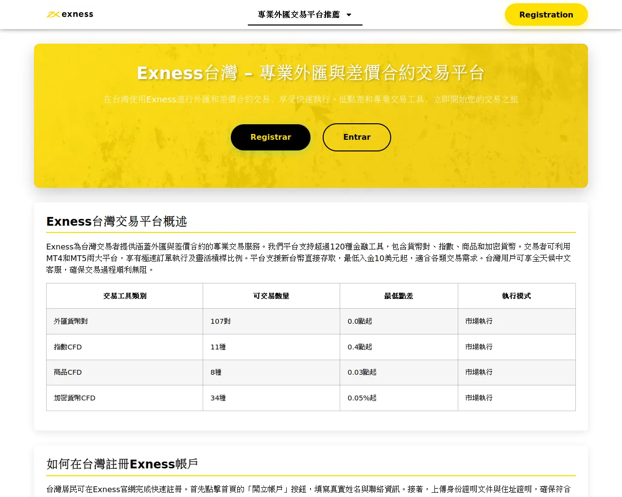Open the 專業外匯交易平台推薦 menu

[x=299, y=15]
